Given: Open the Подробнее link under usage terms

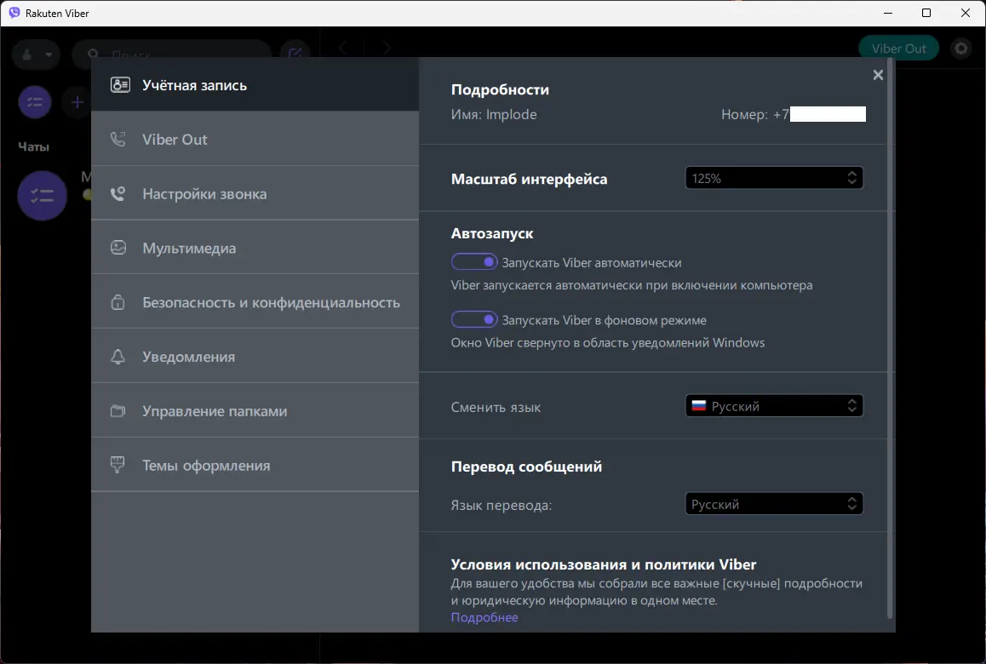Looking at the screenshot, I should click(x=484, y=617).
